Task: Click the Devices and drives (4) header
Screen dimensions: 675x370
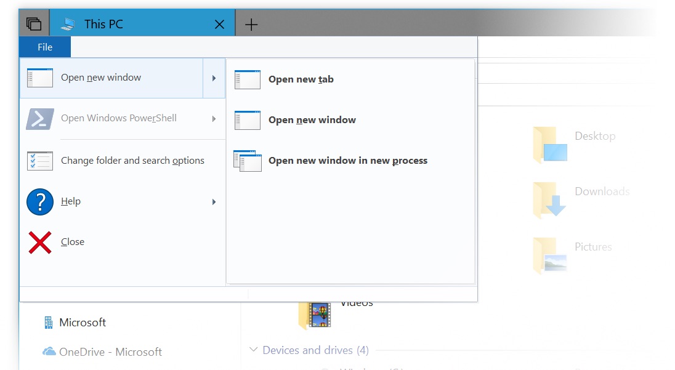Action: (315, 350)
